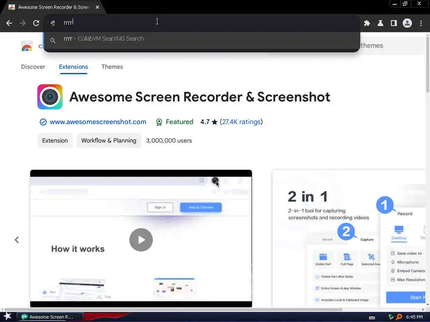Close the Awesome Screen Recorder tab
This screenshot has height=322, width=430.
97,7
